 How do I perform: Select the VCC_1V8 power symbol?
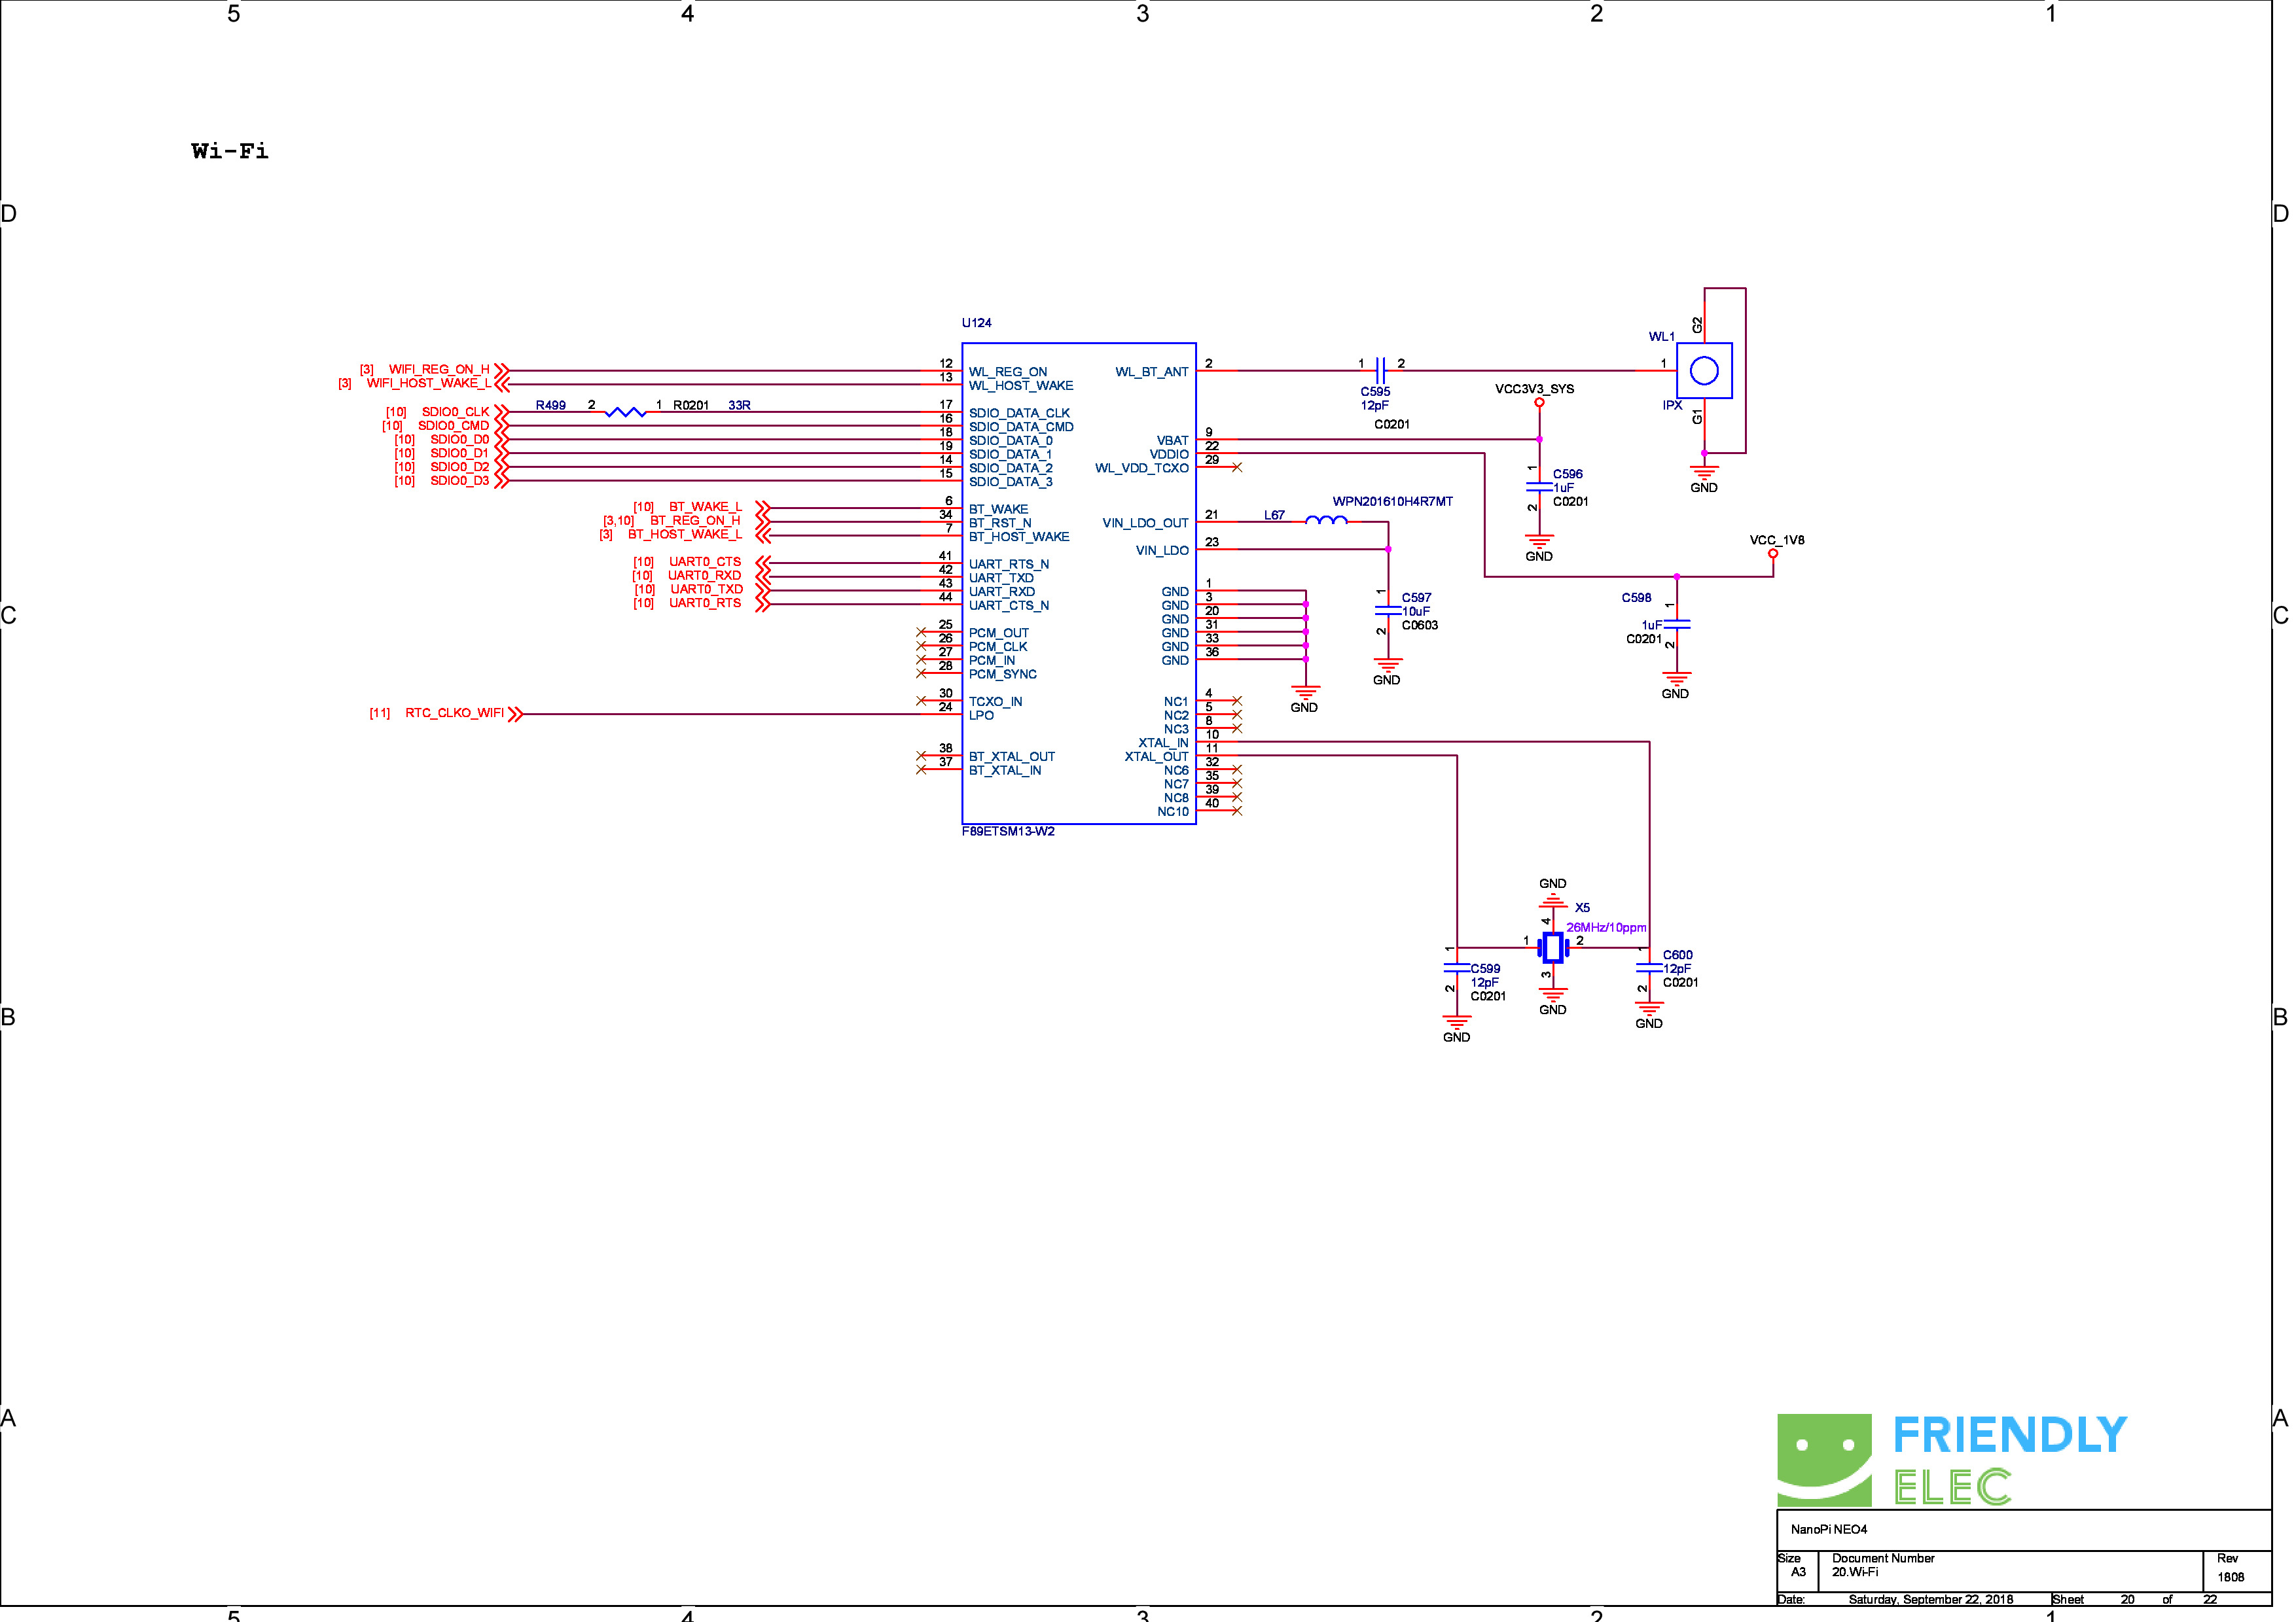coord(1773,553)
